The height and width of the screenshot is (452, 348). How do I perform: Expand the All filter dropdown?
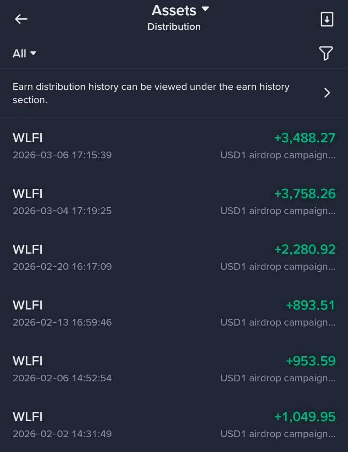[24, 53]
